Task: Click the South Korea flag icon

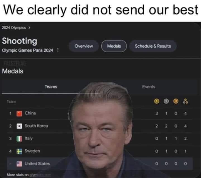Action: 19,126
